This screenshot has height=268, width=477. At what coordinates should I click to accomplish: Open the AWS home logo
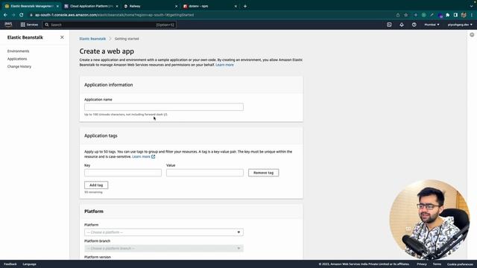(8, 25)
